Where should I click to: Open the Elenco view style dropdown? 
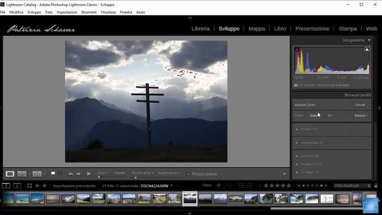coord(361,115)
